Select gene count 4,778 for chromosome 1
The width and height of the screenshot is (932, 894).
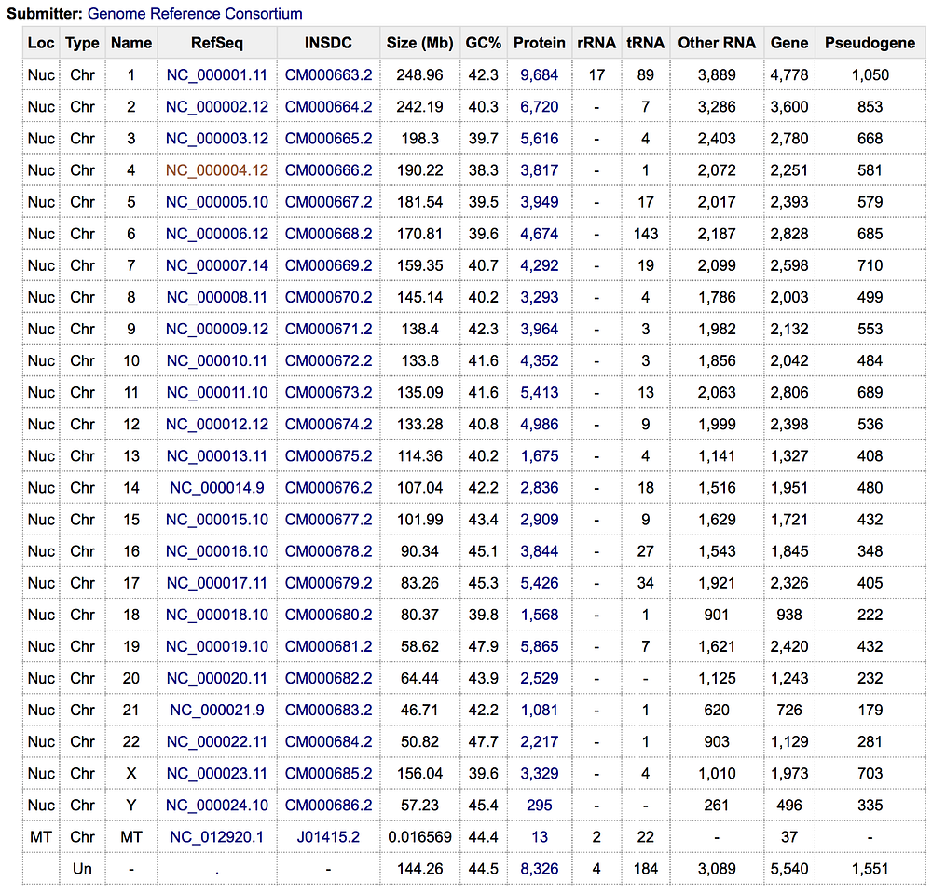(789, 74)
